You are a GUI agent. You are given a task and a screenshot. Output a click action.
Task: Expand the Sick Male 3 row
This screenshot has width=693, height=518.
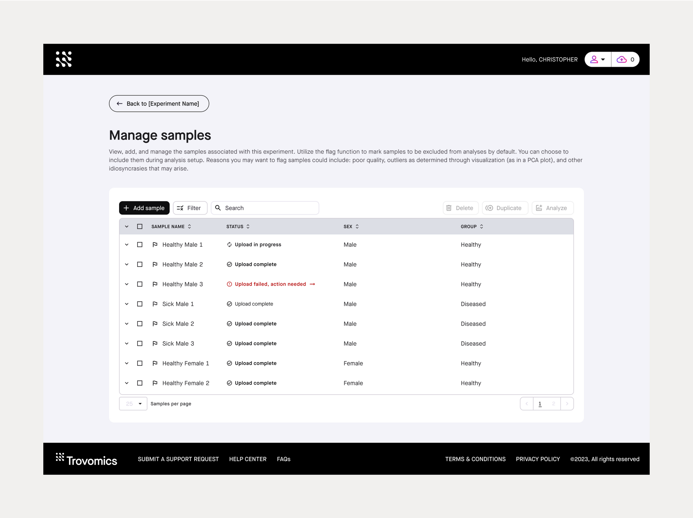pyautogui.click(x=127, y=343)
